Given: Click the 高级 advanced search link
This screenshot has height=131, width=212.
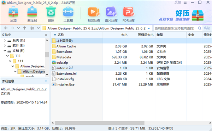Looking at the screenshot, I should coord(207,28).
